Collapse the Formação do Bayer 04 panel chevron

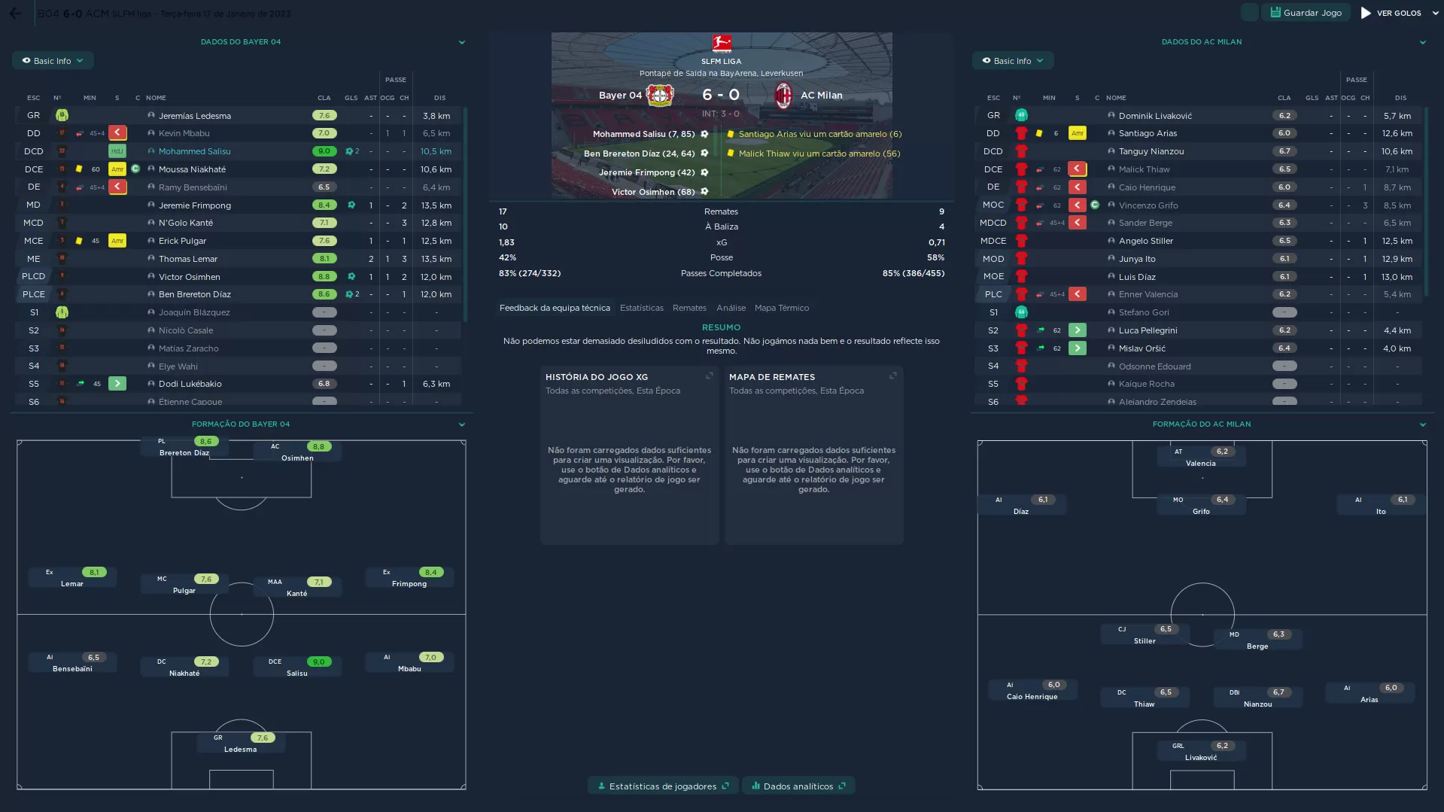(462, 424)
